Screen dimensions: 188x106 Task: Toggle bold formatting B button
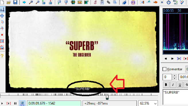(166, 85)
